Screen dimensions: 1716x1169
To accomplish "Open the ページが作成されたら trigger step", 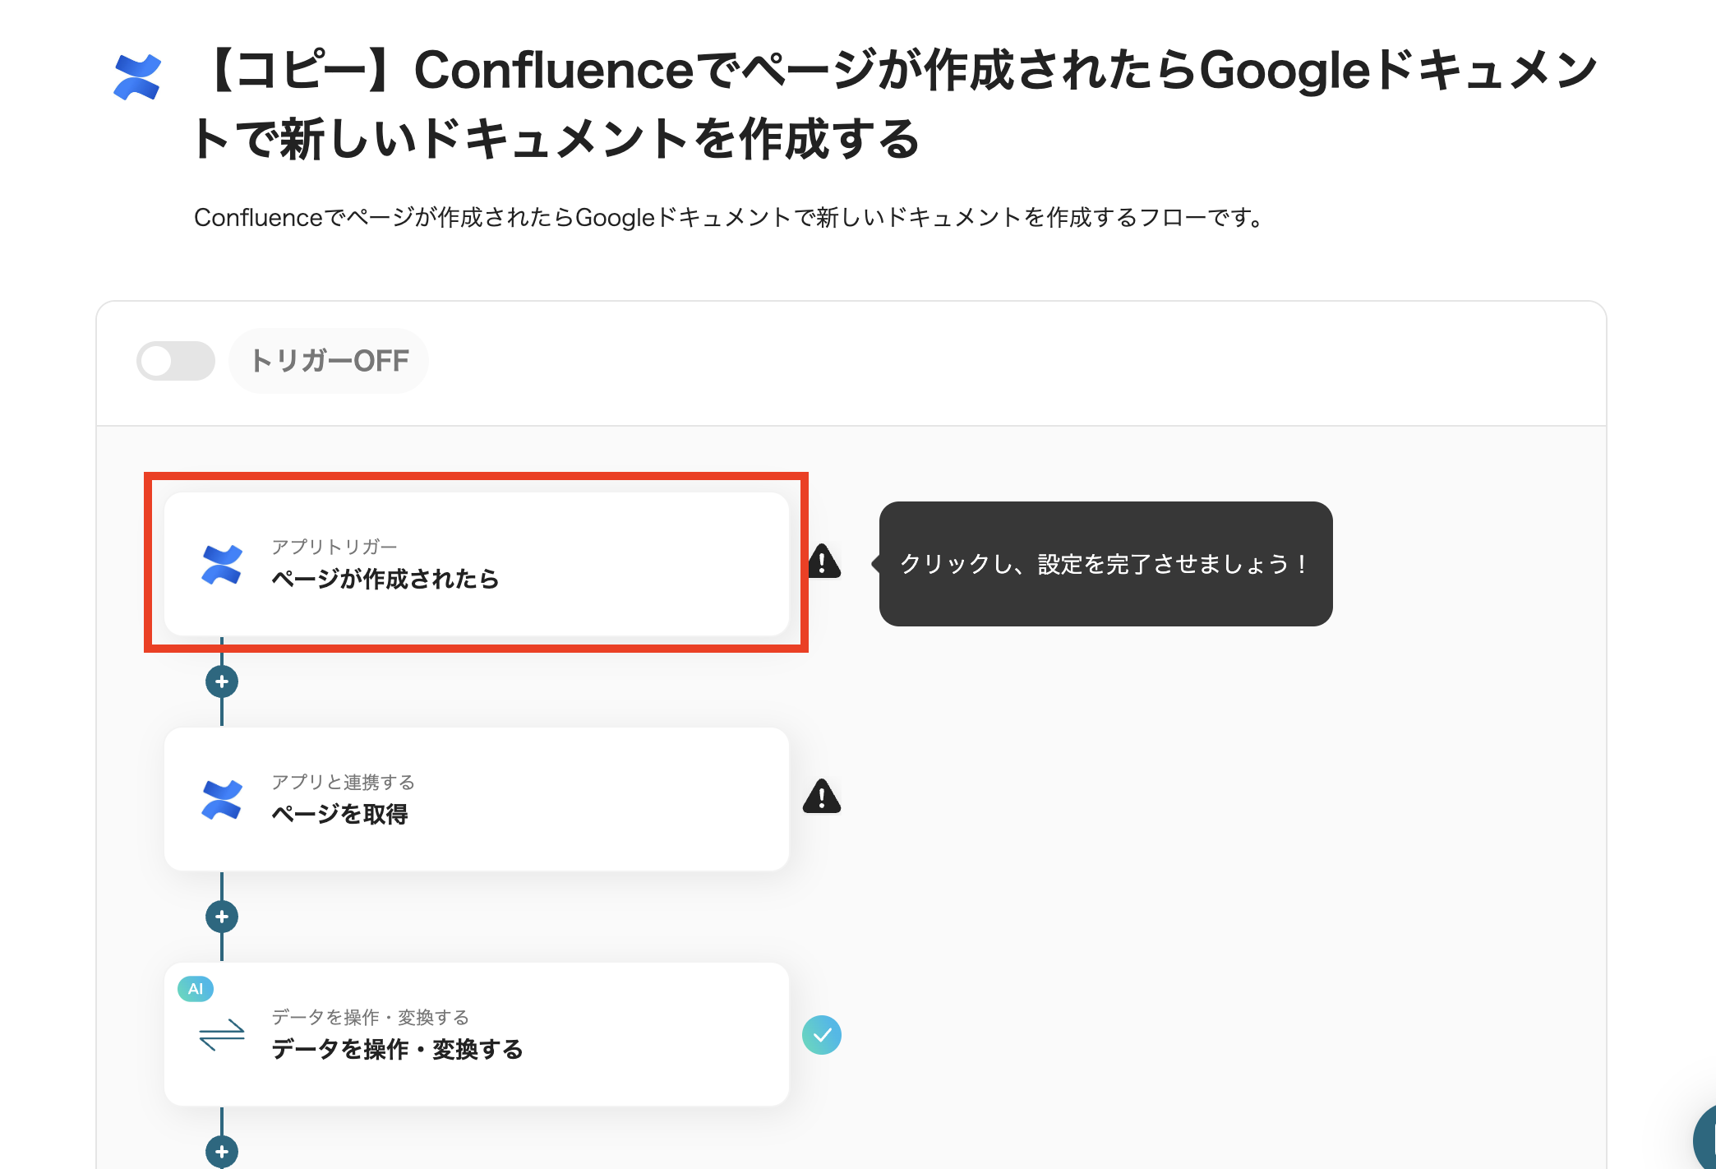I will coord(477,564).
